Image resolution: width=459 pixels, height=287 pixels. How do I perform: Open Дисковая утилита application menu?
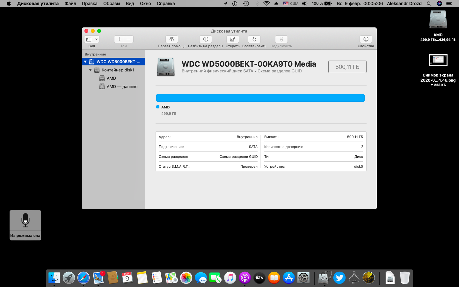pos(38,4)
